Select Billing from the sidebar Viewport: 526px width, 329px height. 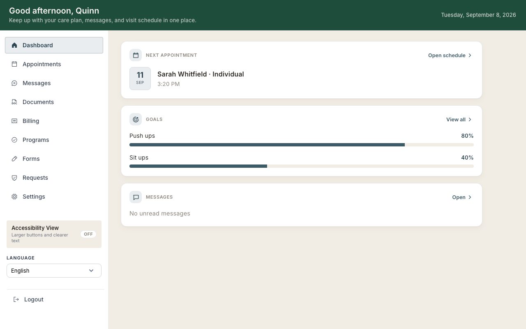(54, 121)
